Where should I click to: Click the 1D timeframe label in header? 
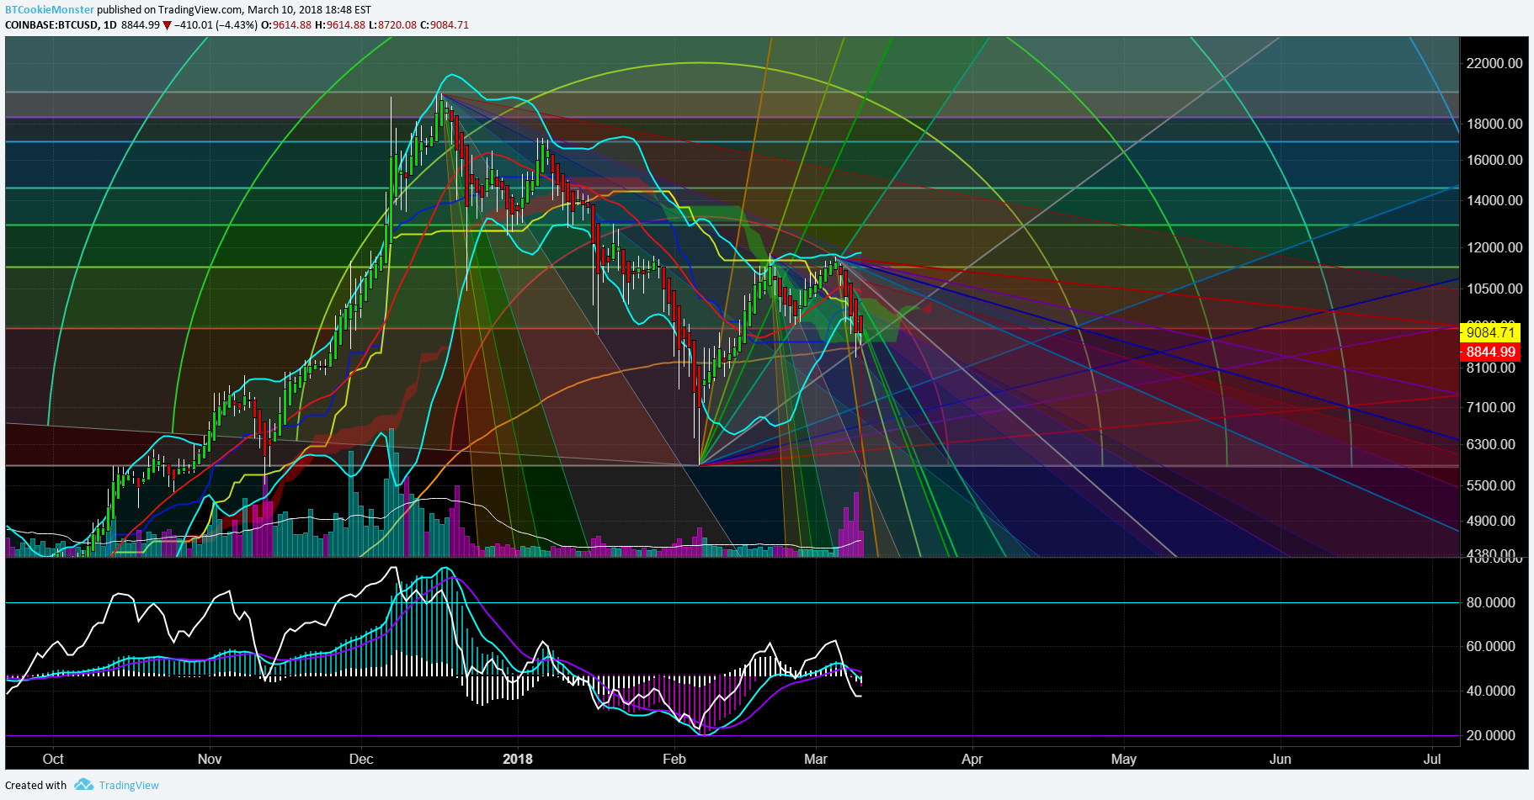pyautogui.click(x=110, y=25)
